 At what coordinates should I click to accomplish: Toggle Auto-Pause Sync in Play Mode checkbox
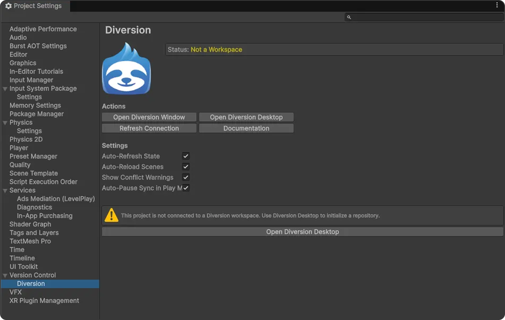point(186,188)
